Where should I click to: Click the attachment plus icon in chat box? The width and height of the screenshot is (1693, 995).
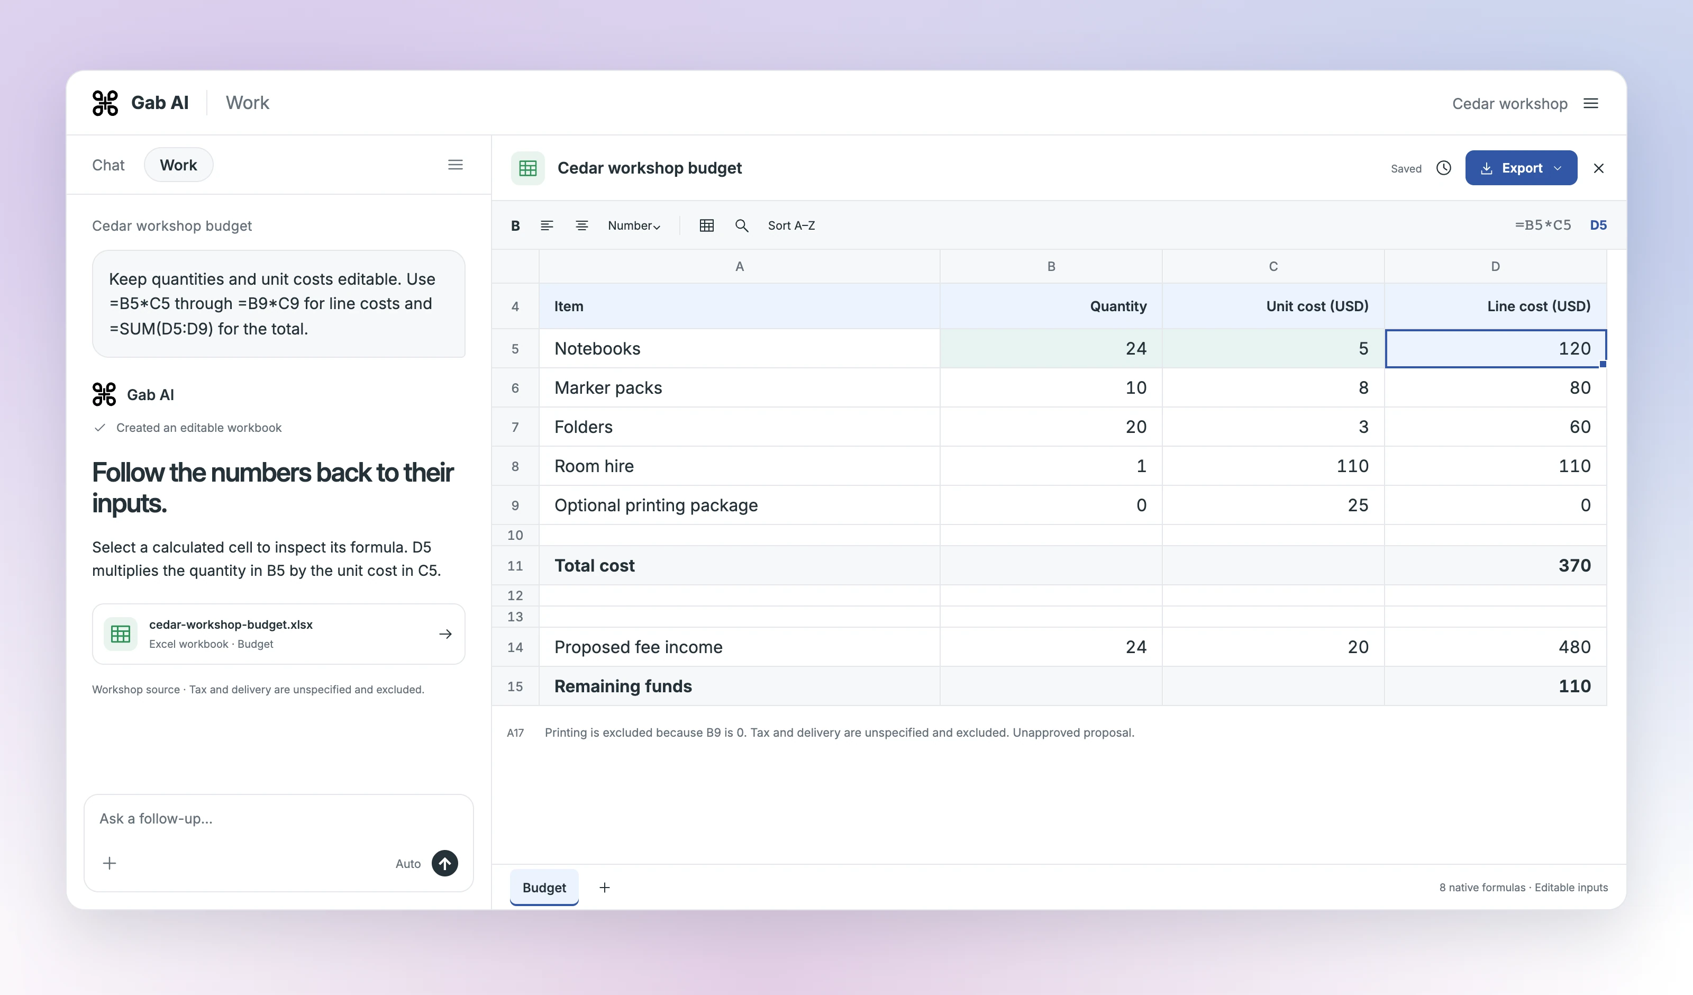tap(110, 863)
